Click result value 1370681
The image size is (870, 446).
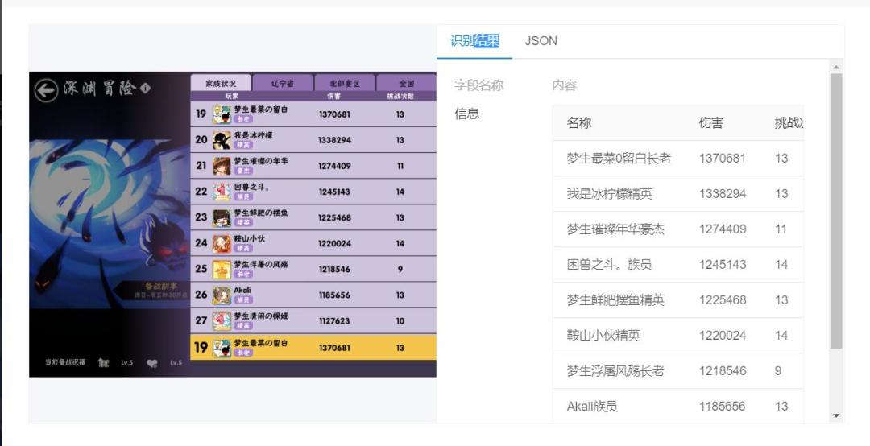(723, 159)
